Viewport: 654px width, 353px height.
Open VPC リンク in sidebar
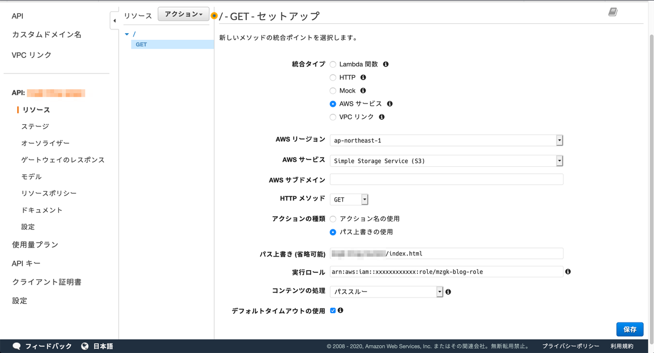tap(32, 55)
